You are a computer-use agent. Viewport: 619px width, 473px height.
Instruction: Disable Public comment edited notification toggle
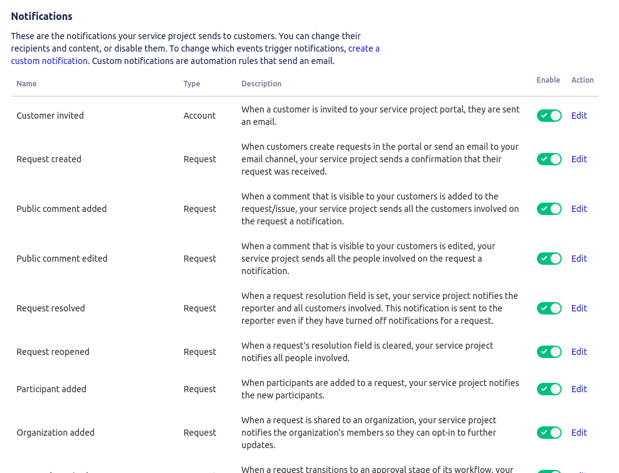pos(549,259)
